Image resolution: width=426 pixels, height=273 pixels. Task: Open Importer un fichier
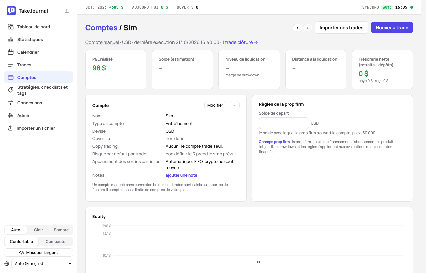[39, 128]
